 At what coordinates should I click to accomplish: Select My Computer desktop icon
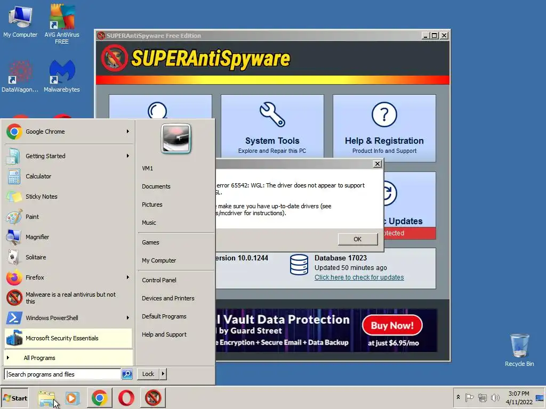click(x=20, y=22)
